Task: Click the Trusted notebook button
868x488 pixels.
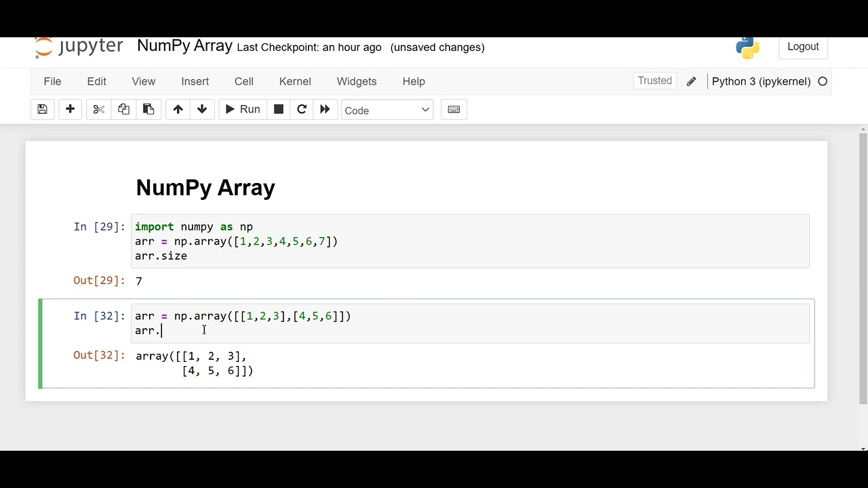Action: (654, 81)
